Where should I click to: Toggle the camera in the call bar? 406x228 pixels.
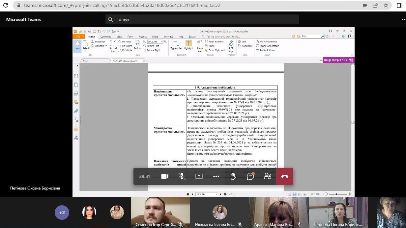pos(165,176)
